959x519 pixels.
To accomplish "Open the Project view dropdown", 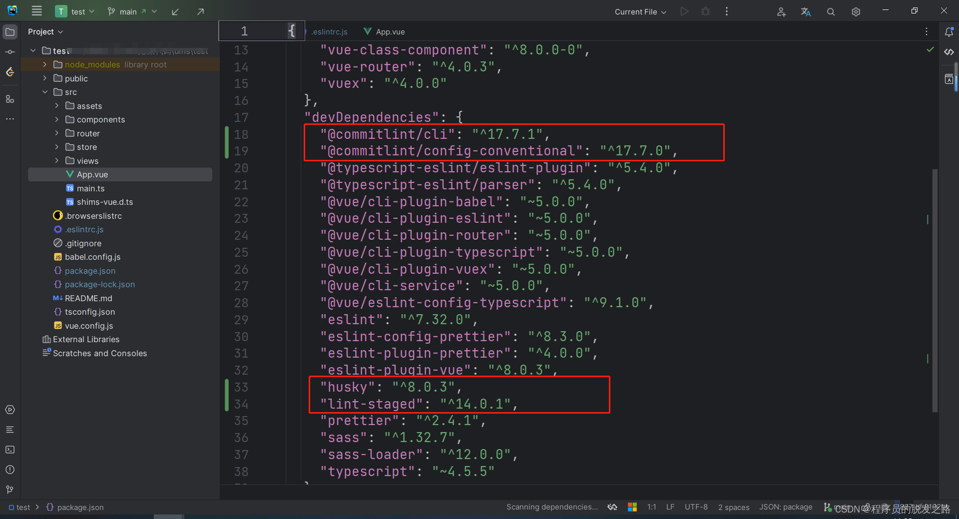I will (45, 31).
